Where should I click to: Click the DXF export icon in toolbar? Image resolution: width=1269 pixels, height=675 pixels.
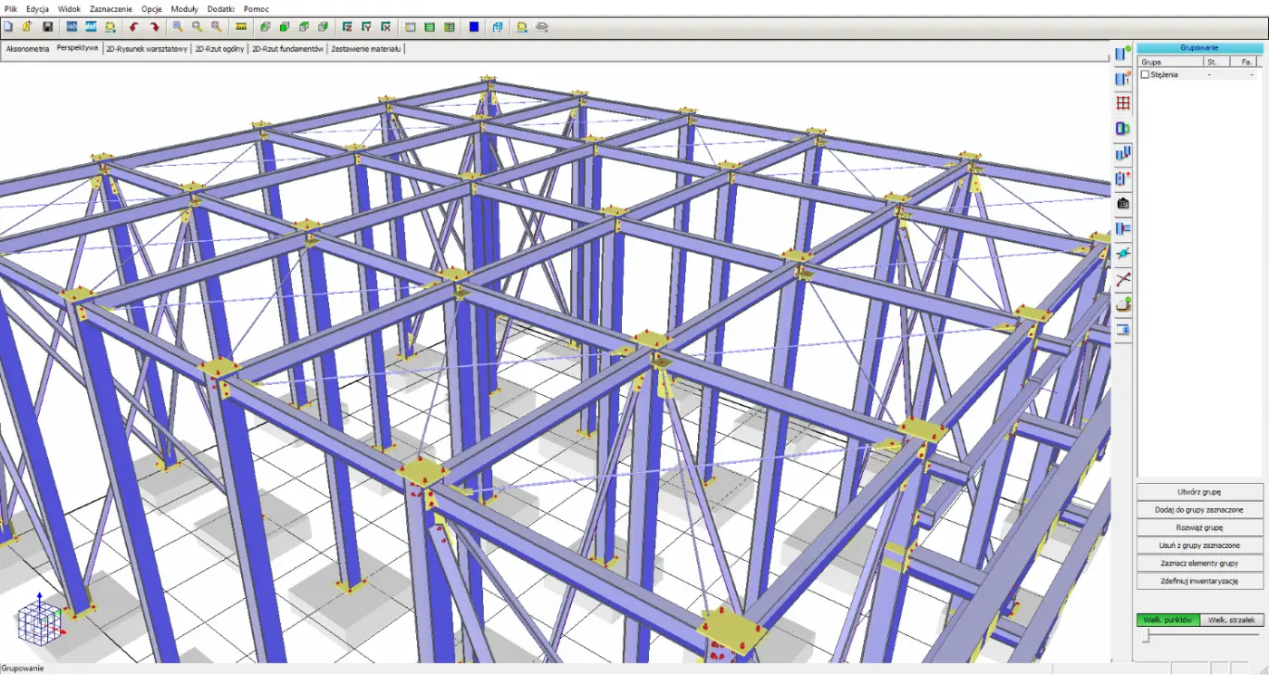(x=91, y=27)
